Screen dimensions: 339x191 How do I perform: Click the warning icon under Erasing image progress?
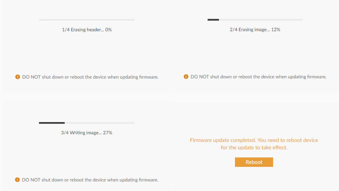point(186,77)
